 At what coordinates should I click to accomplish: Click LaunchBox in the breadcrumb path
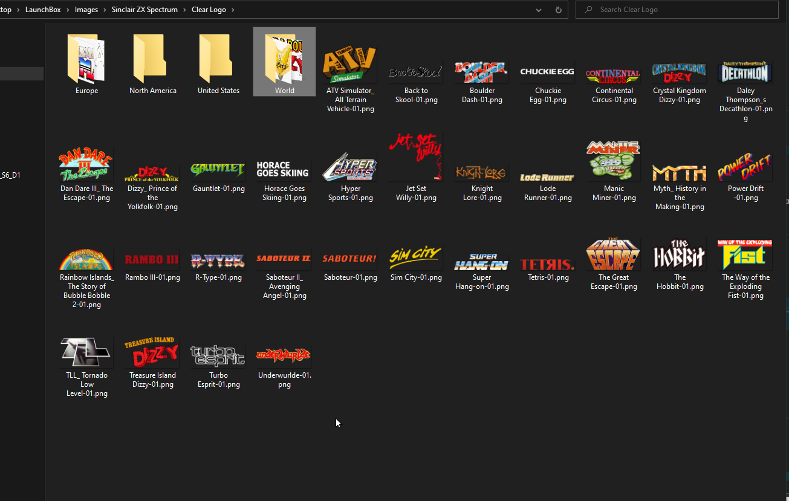coord(43,10)
